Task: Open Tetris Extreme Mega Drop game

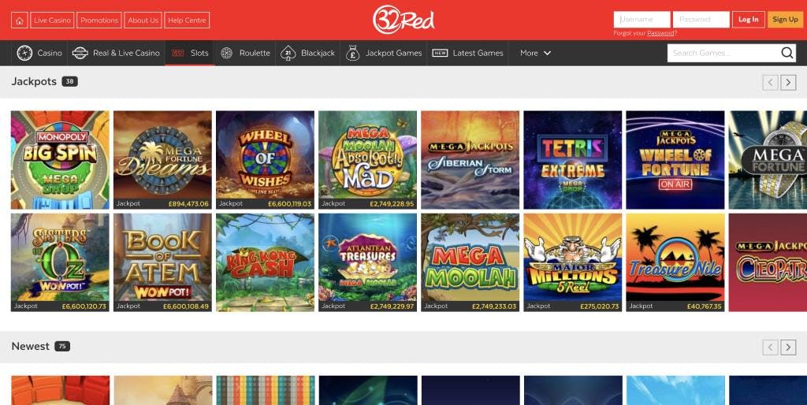Action: tap(573, 159)
